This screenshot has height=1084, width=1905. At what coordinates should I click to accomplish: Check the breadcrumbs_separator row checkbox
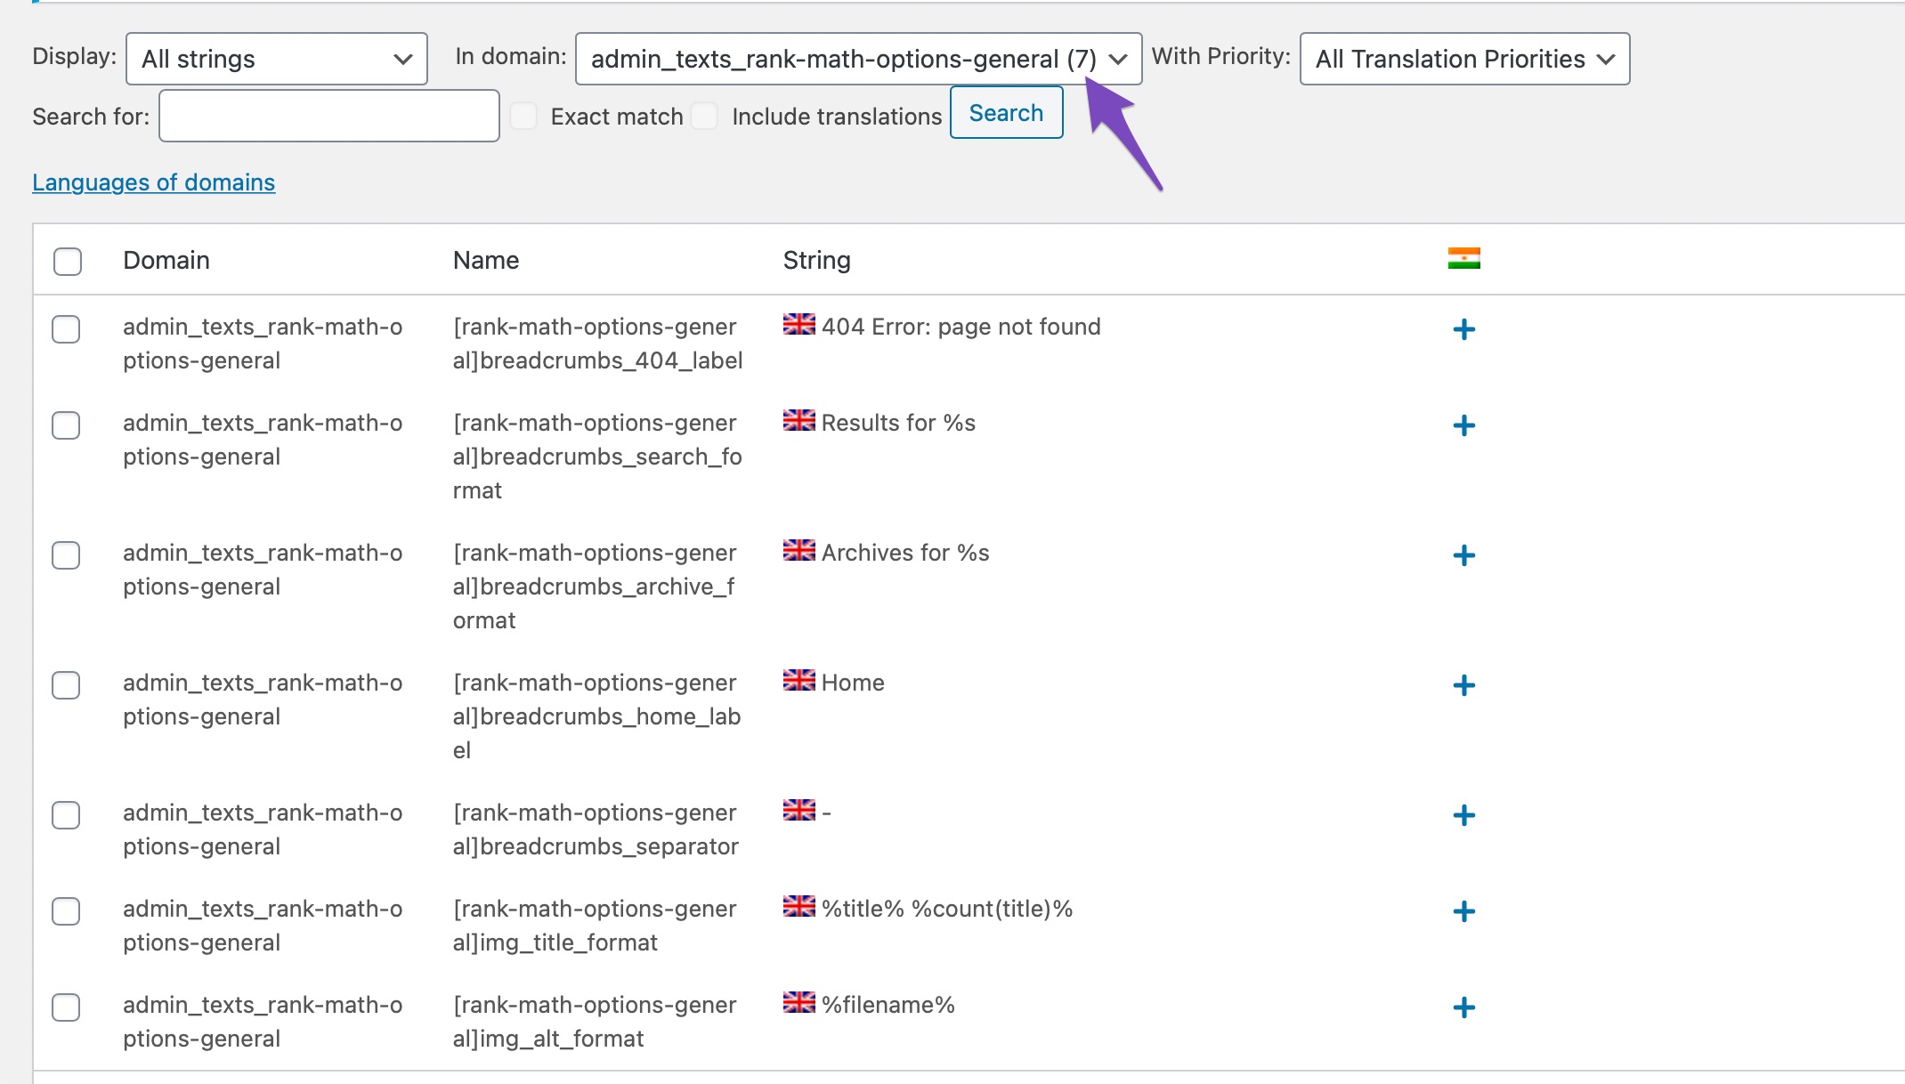tap(66, 815)
